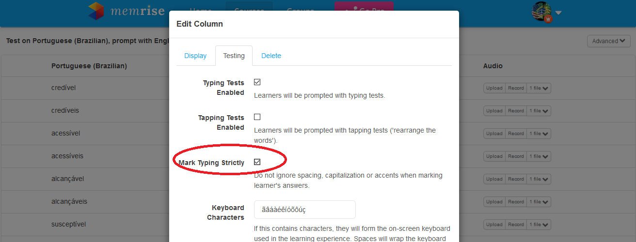Switch to the Display tab

click(195, 56)
